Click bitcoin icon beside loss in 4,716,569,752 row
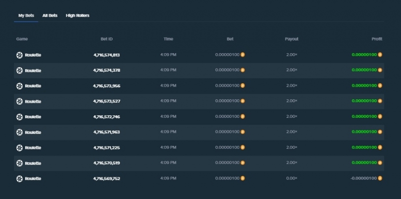 point(380,178)
